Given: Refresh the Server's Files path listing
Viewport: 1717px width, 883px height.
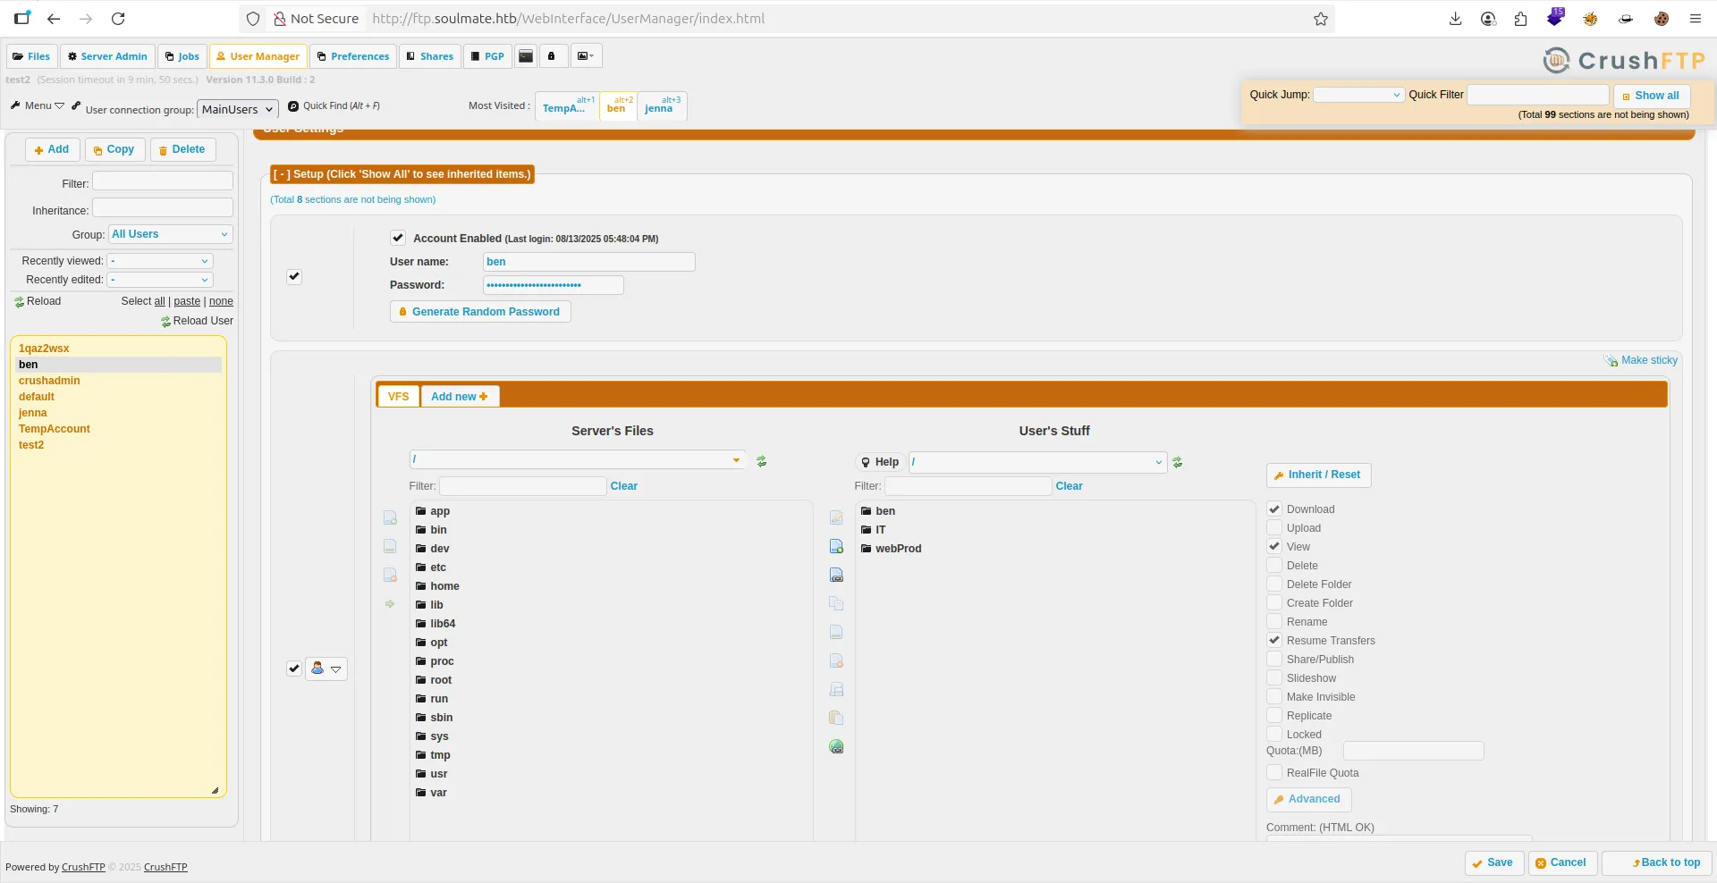Looking at the screenshot, I should tap(761, 461).
